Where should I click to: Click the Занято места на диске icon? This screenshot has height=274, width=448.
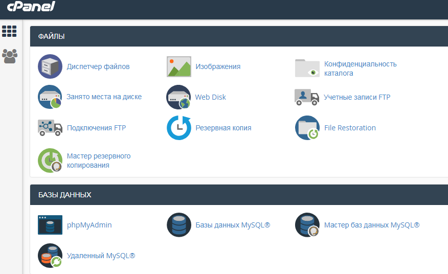click(x=50, y=97)
